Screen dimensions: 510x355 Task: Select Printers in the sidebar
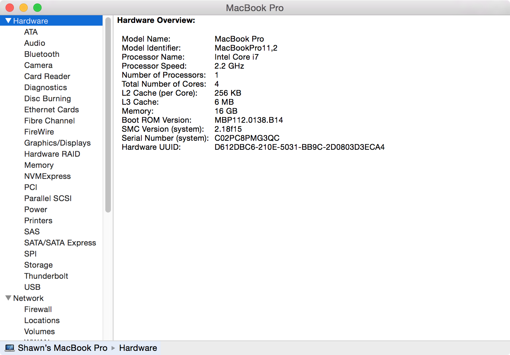click(38, 220)
